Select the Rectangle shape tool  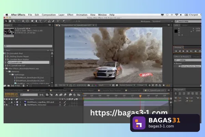click(32, 21)
